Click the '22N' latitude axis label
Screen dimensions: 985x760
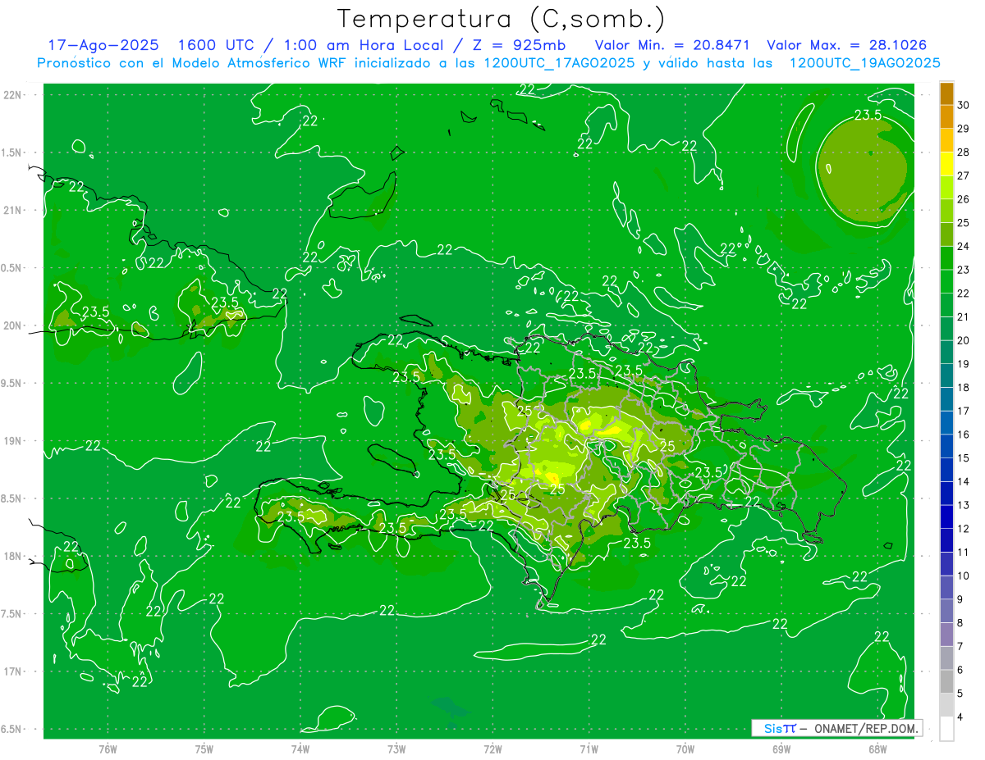pyautogui.click(x=12, y=95)
